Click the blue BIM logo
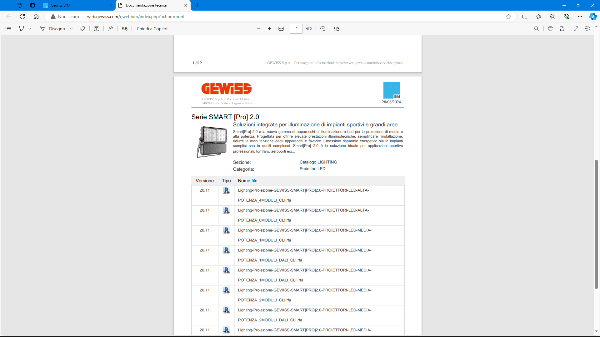600x337 pixels. tap(392, 90)
